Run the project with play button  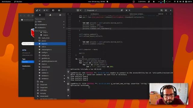(x=126, y=10)
